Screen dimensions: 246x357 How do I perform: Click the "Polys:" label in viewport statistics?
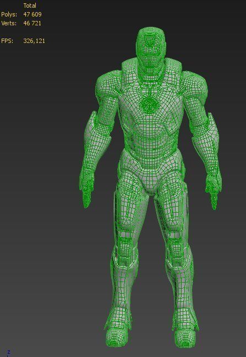9,14
